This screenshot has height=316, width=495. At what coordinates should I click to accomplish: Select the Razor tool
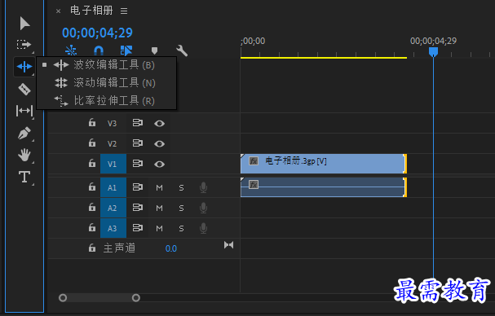click(x=24, y=89)
